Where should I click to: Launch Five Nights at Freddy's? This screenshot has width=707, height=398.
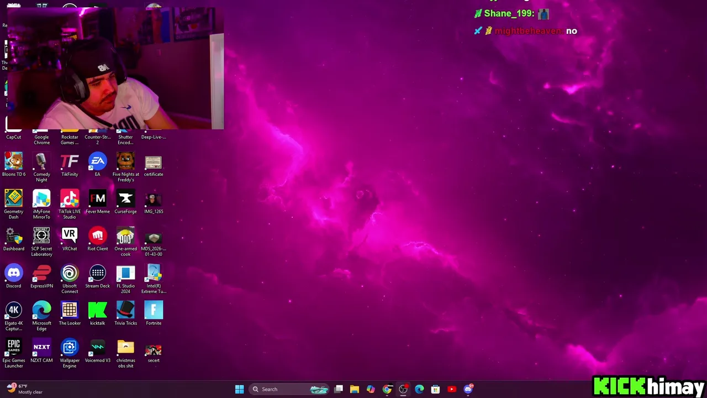click(x=125, y=167)
